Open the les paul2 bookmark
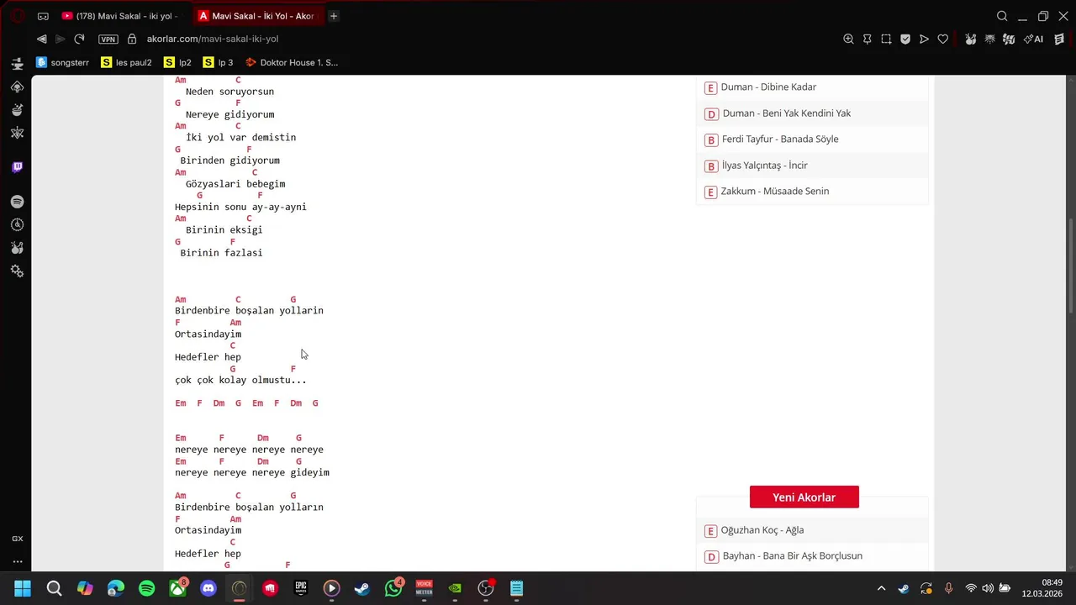 [x=126, y=62]
